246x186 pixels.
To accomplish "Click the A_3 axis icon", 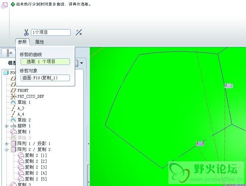I will coord(14,108).
